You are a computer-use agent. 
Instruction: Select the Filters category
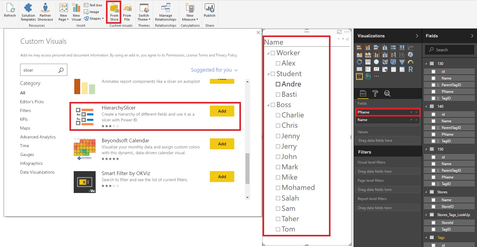click(26, 110)
